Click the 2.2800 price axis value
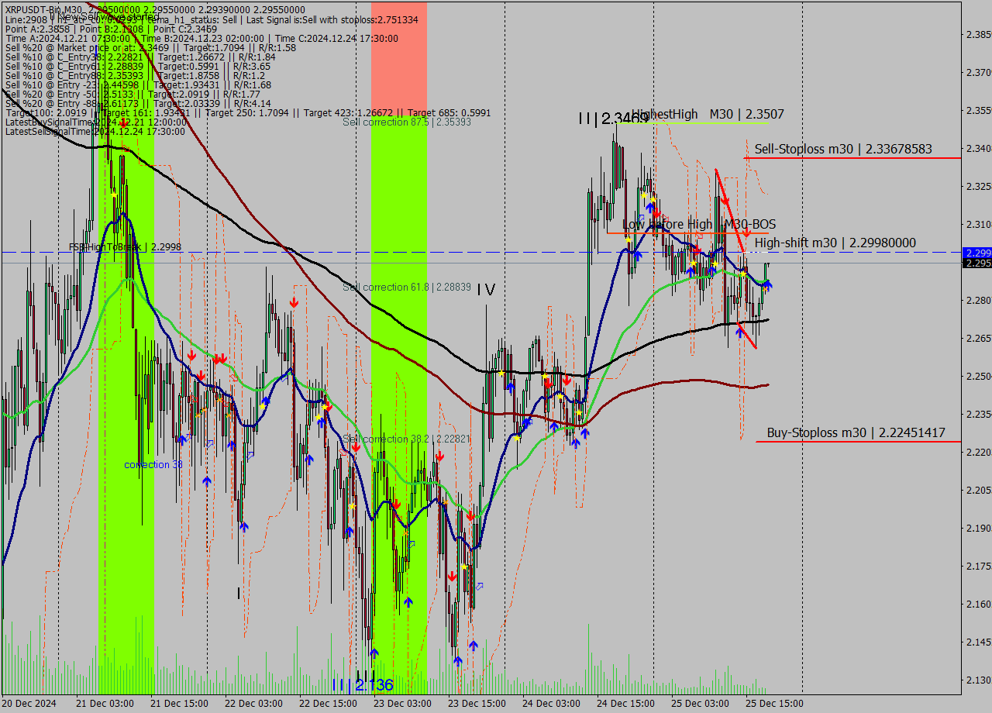Image resolution: width=992 pixels, height=713 pixels. [x=978, y=301]
